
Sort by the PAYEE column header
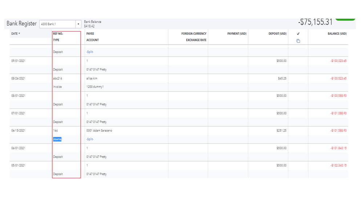pos(90,34)
